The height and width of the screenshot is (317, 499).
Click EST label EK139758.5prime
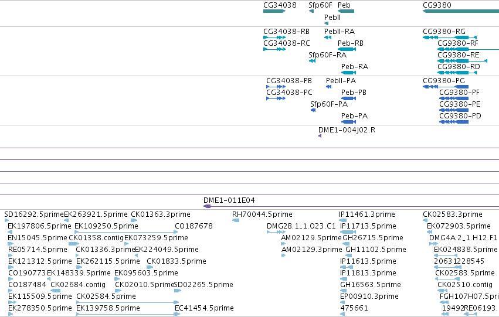point(108,308)
